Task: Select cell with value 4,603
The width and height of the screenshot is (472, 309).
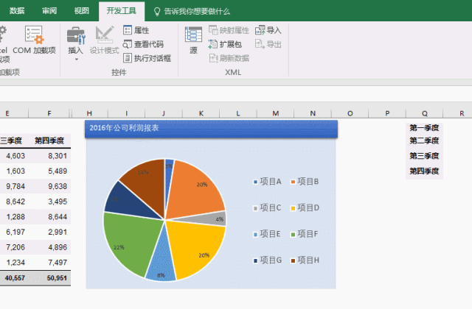Action: point(15,156)
